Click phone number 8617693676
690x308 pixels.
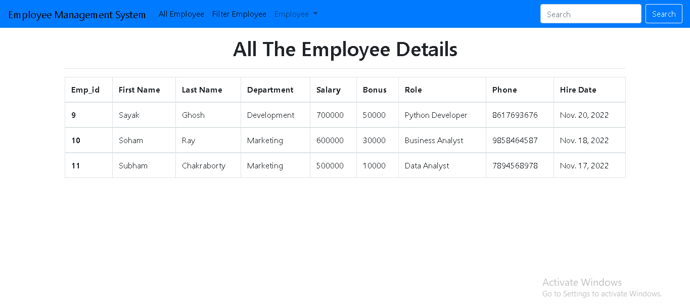coord(515,115)
